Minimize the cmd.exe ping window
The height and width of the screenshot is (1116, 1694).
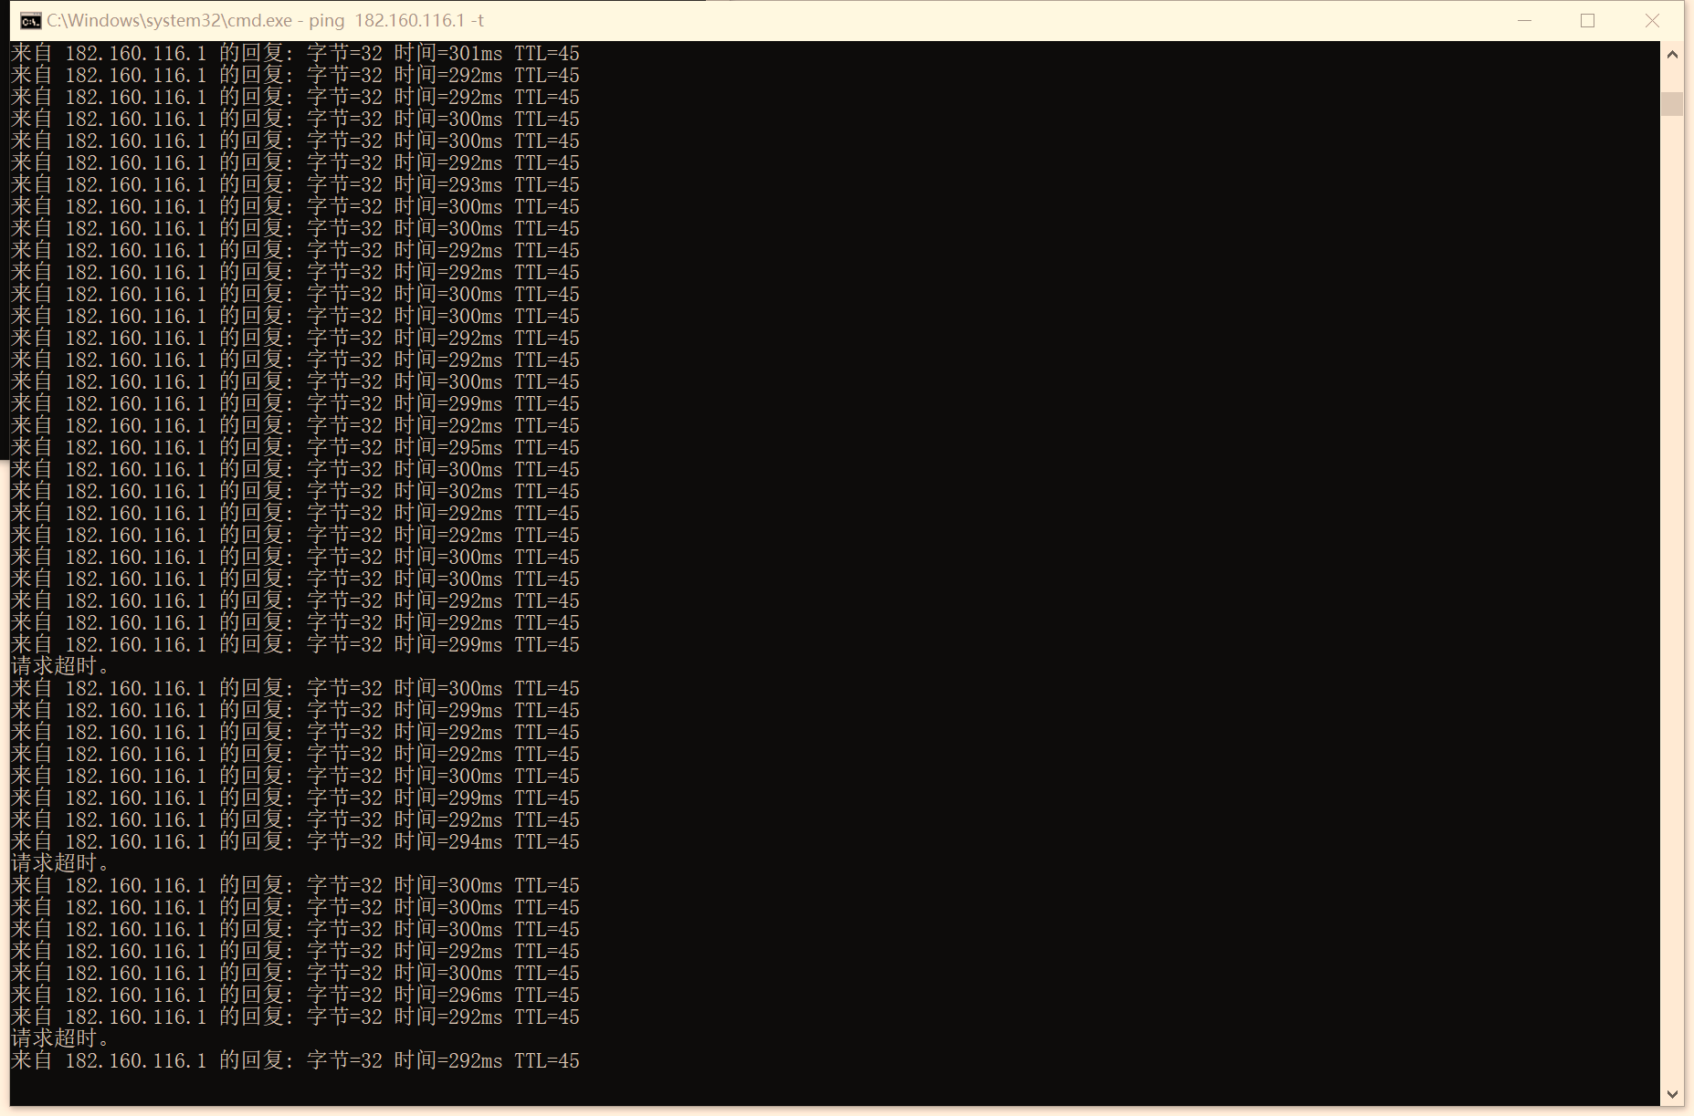[x=1524, y=21]
